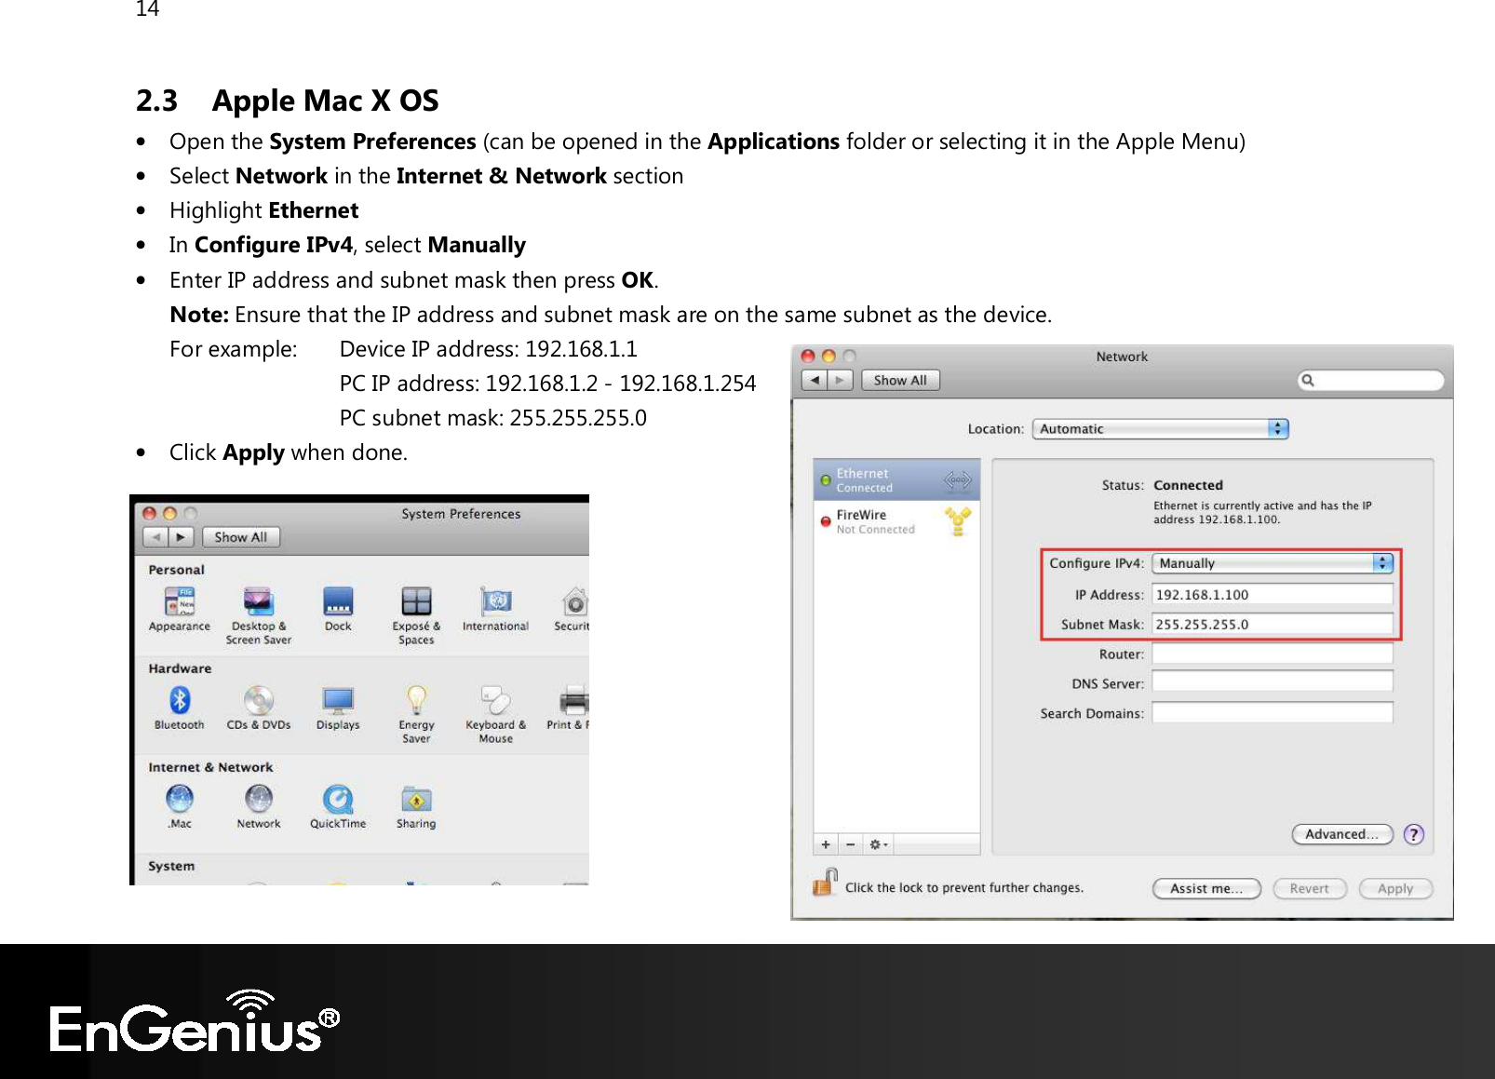The height and width of the screenshot is (1079, 1495).
Task: Go back in Network window
Action: pyautogui.click(x=815, y=380)
